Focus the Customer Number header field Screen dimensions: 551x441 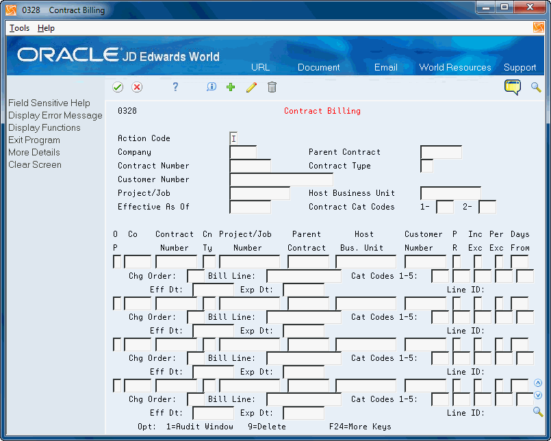tap(281, 179)
